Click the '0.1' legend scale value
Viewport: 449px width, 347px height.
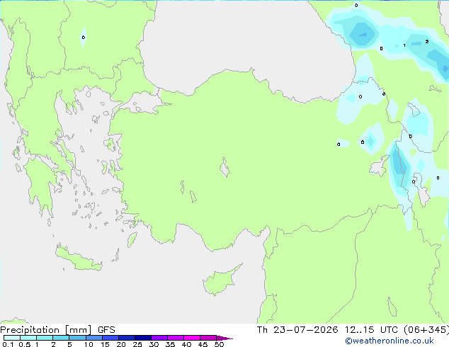tap(8, 344)
